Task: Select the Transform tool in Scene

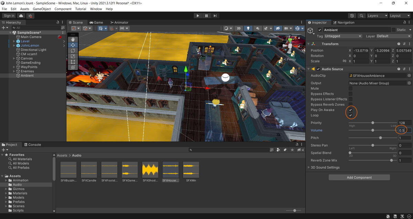Action: pyautogui.click(x=73, y=67)
